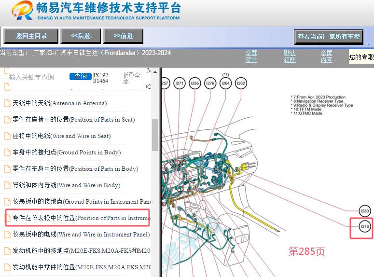The height and width of the screenshot is (277, 374).
Task: Click the 全屏菜单 link
Action: 251,56
